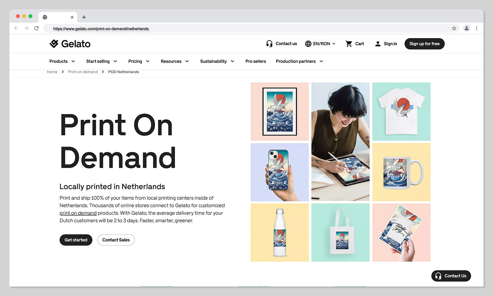Click the headset Contact us icon

pyautogui.click(x=269, y=43)
